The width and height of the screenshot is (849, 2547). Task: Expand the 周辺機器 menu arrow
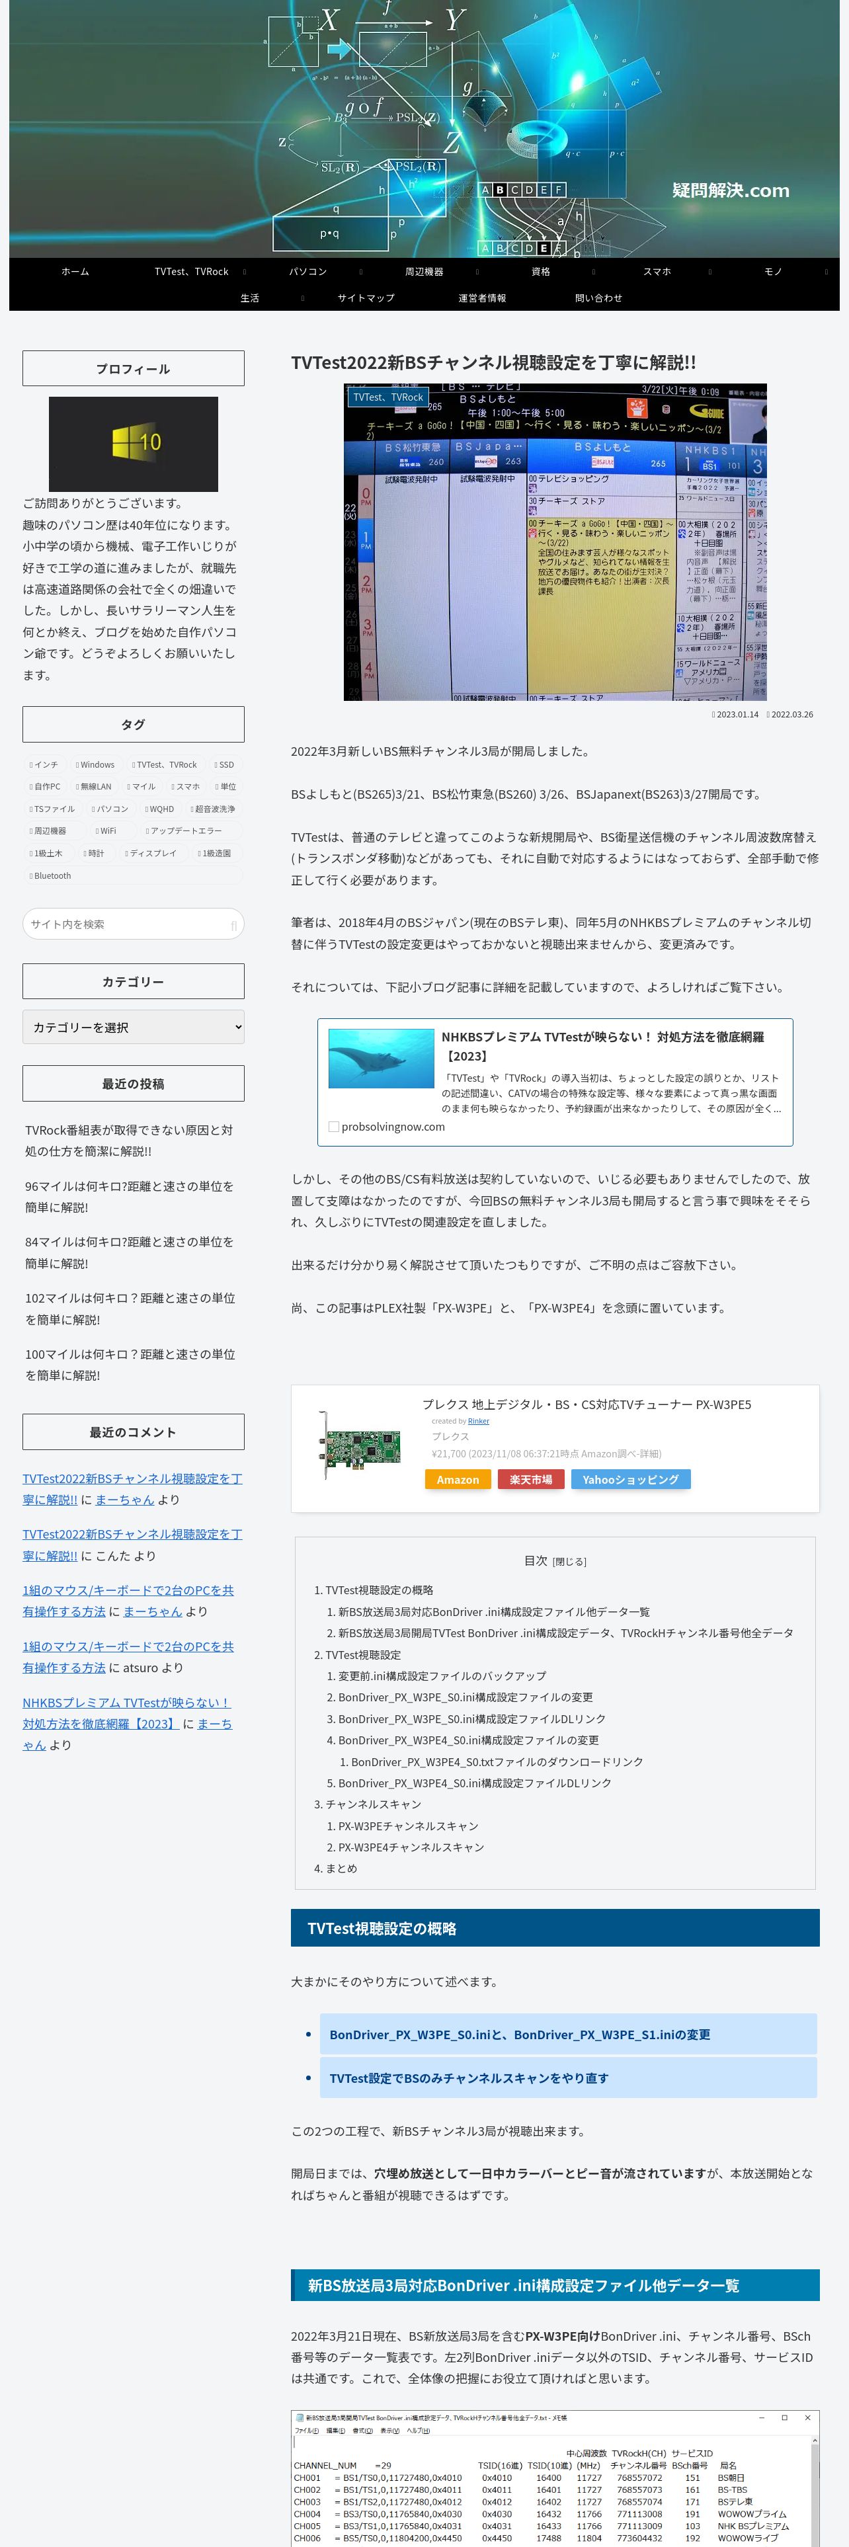pos(476,272)
